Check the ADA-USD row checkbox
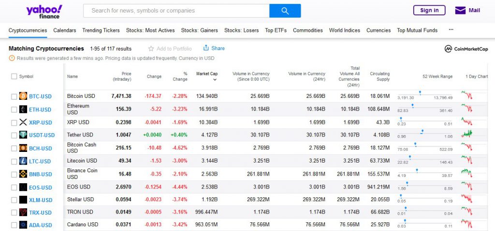The height and width of the screenshot is (231, 495). click(x=14, y=225)
